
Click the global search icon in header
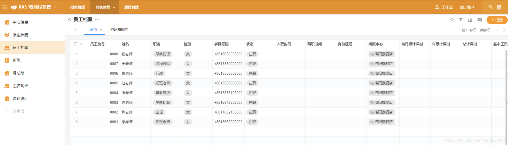point(491,7)
